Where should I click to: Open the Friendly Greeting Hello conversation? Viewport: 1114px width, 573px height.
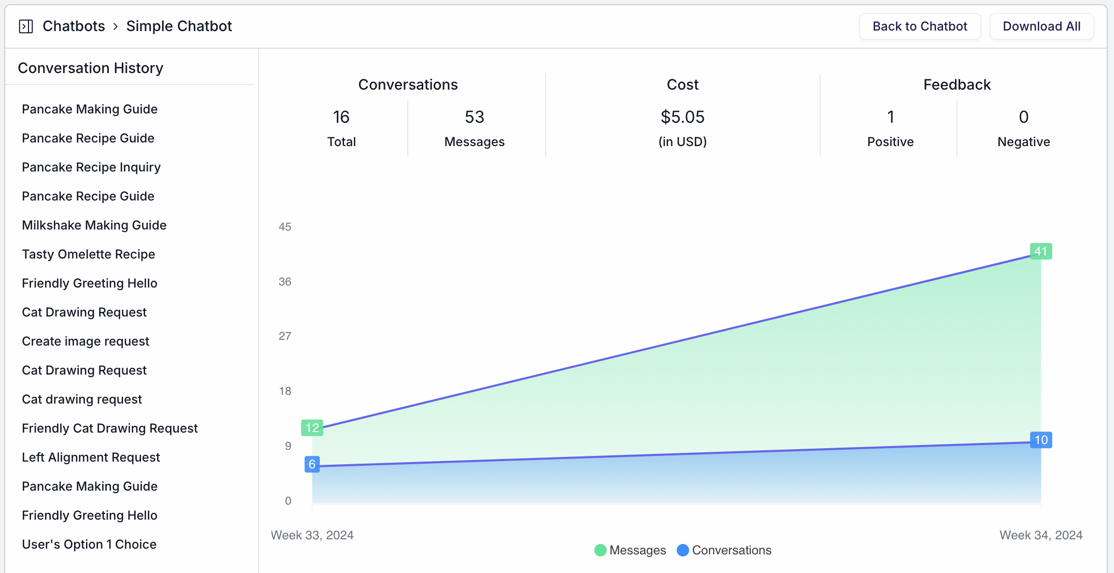pyautogui.click(x=89, y=283)
